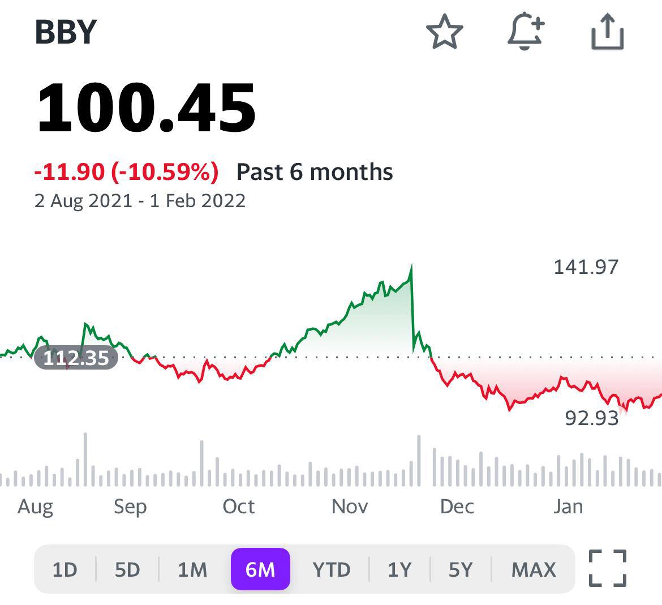Screen dimensions: 662x605
Task: Tap the 92.93 low price label
Action: click(x=591, y=418)
